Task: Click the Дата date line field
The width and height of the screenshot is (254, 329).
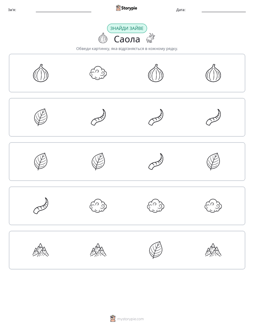Action: [224, 10]
